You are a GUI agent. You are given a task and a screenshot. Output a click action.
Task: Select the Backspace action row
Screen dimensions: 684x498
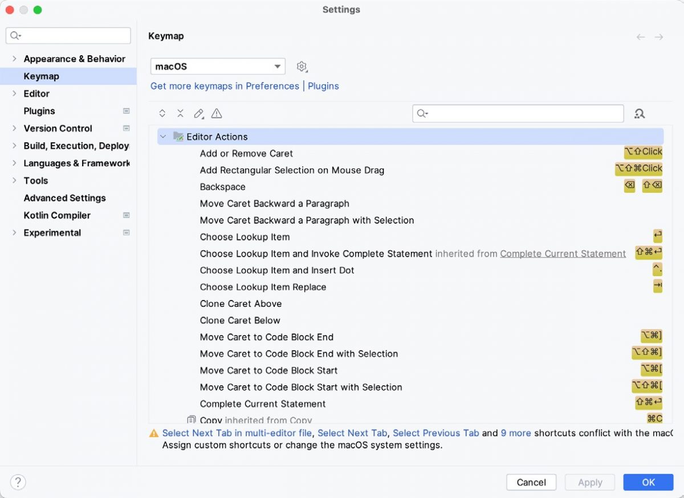(x=222, y=187)
